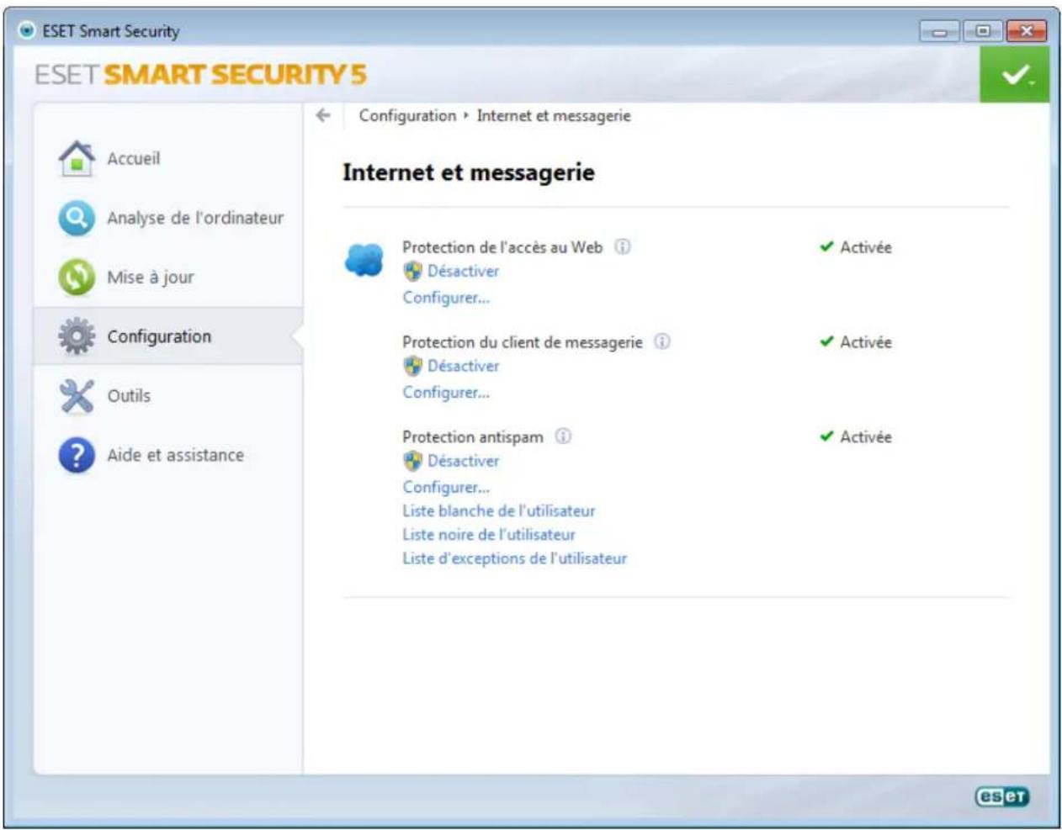Click the Mise à jour refresh icon
The image size is (1062, 830).
[76, 278]
